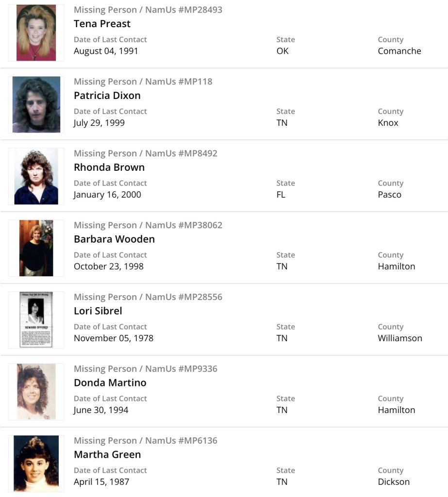Click Lori Sibrel's reward poster thumbnail
This screenshot has width=448, height=497.
pyautogui.click(x=36, y=320)
